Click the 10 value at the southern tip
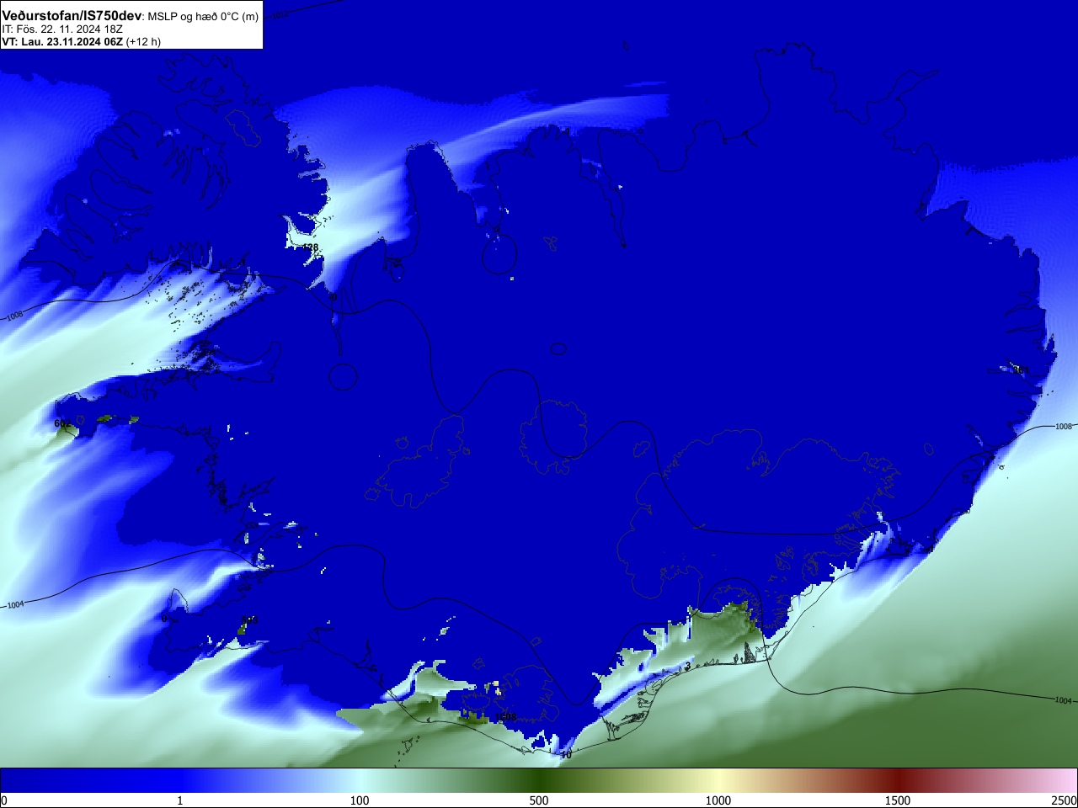The image size is (1078, 808). coord(566,755)
